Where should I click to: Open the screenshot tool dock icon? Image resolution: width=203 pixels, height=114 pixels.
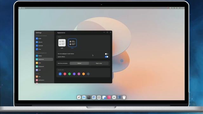tap(114, 97)
